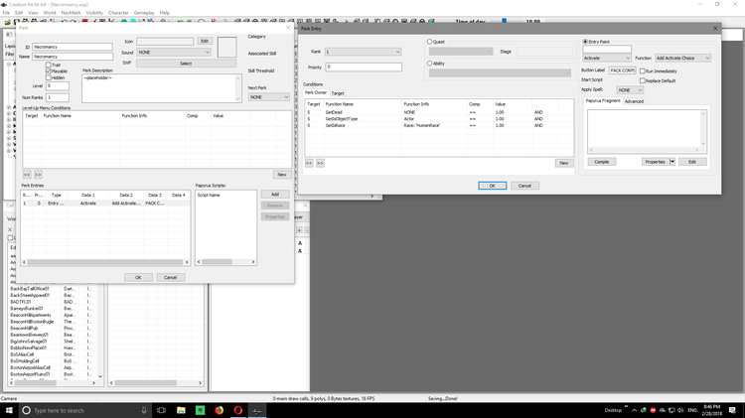
Task: Enable the Trait checkbox
Action: point(49,65)
